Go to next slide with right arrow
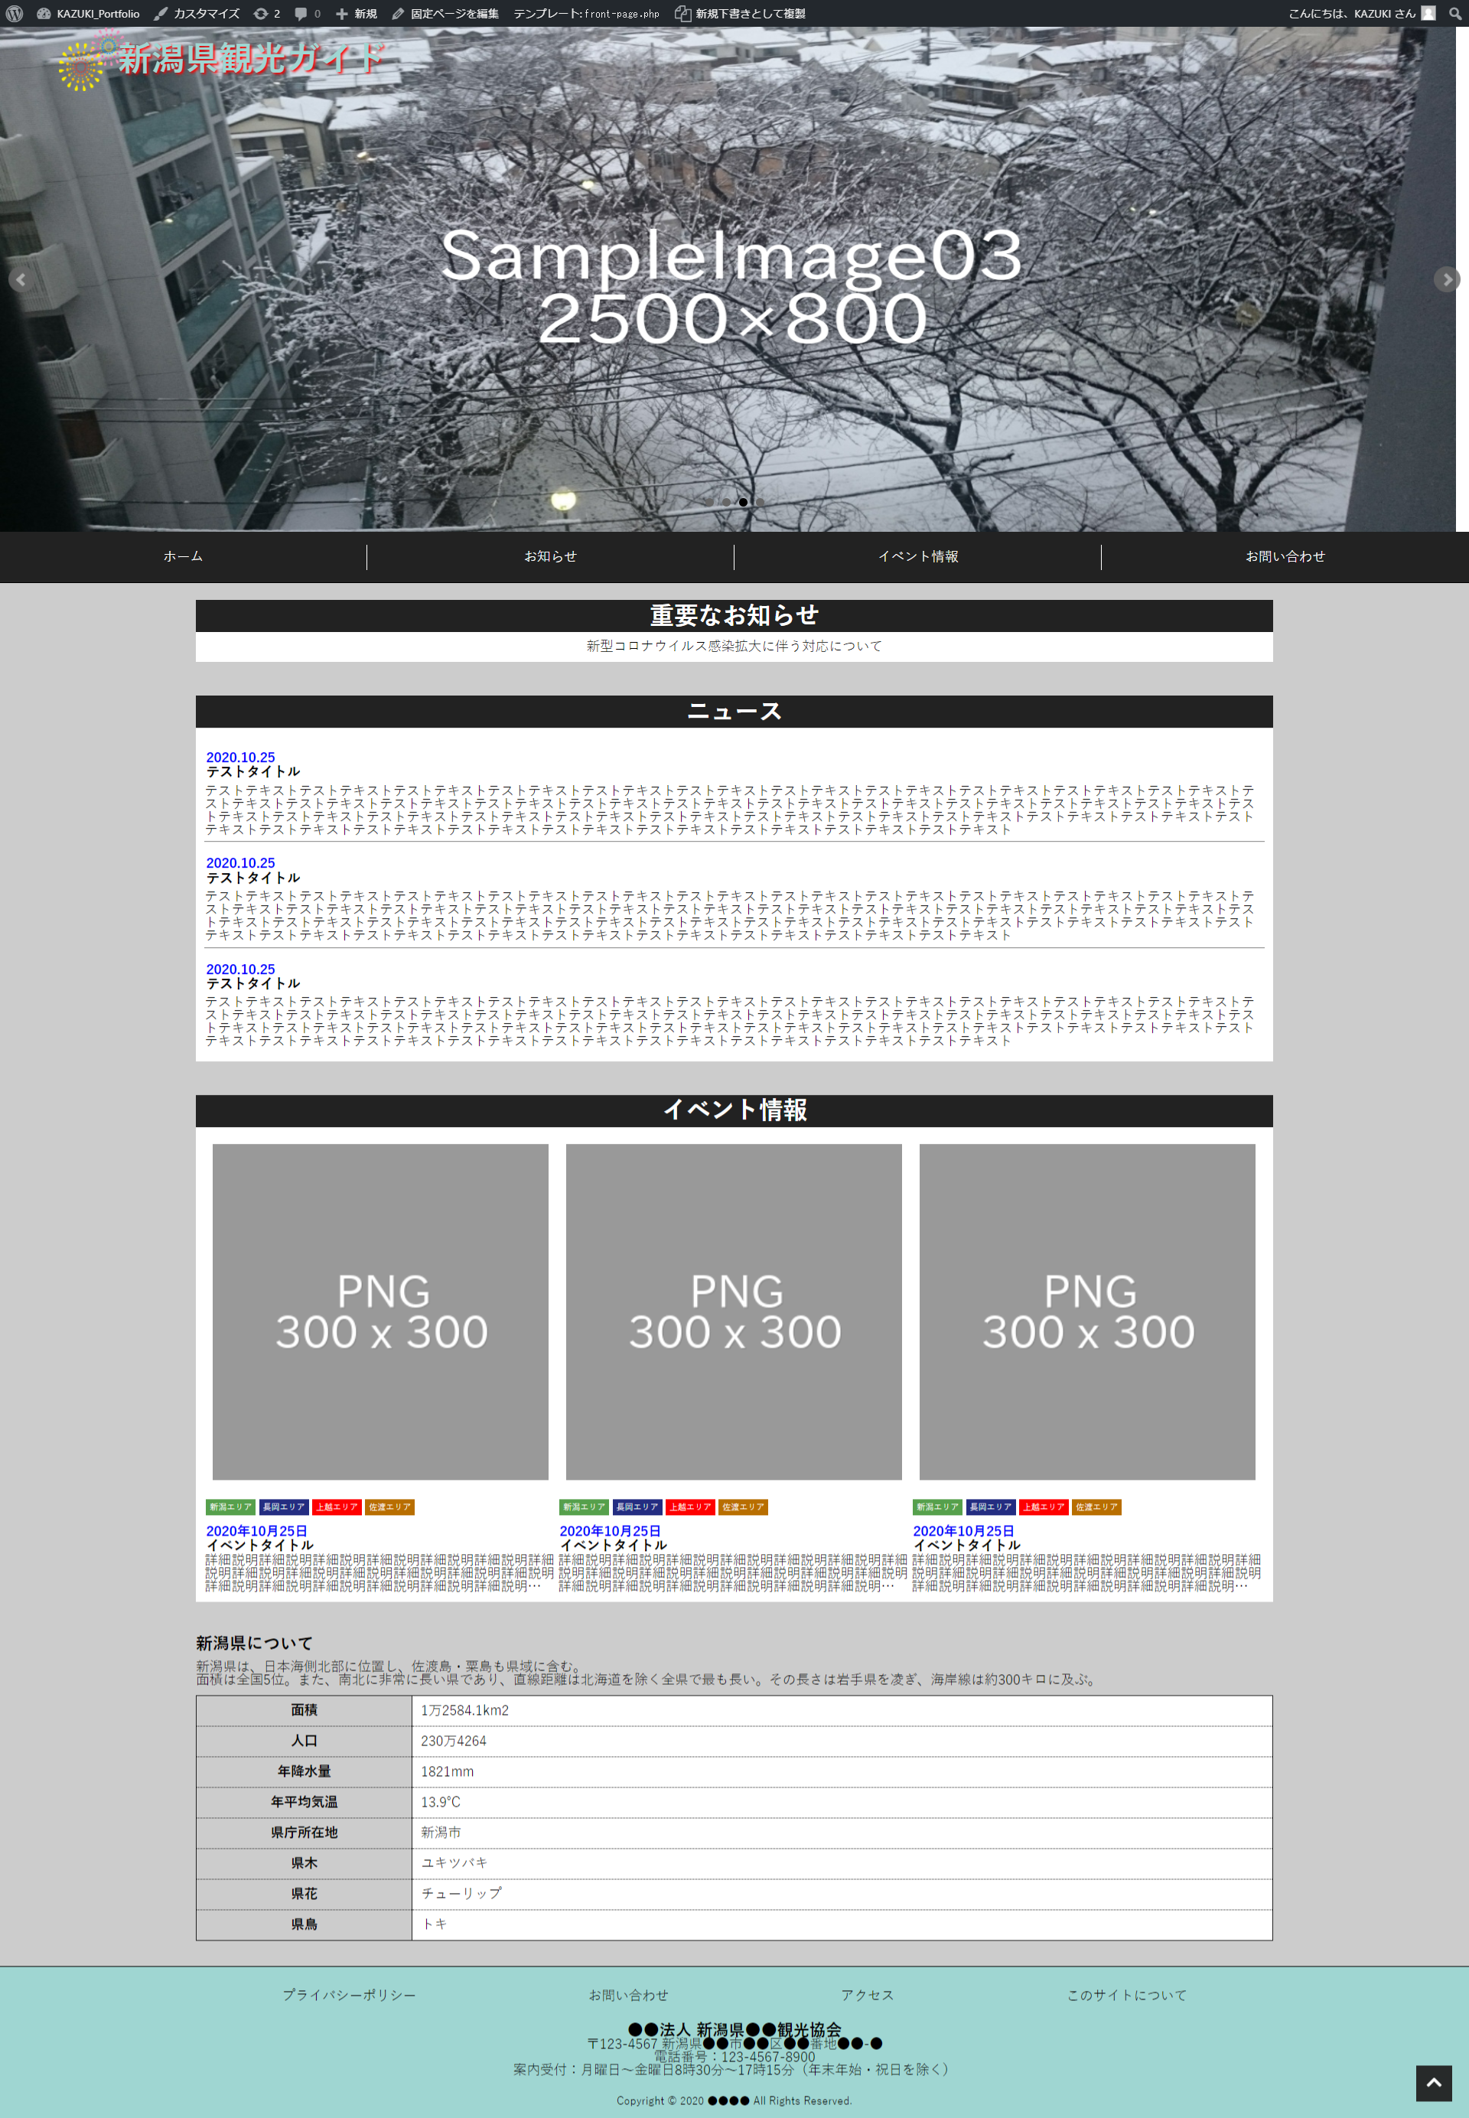 [x=1447, y=279]
